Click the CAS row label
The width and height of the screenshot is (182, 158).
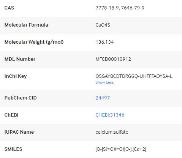pos(9,8)
